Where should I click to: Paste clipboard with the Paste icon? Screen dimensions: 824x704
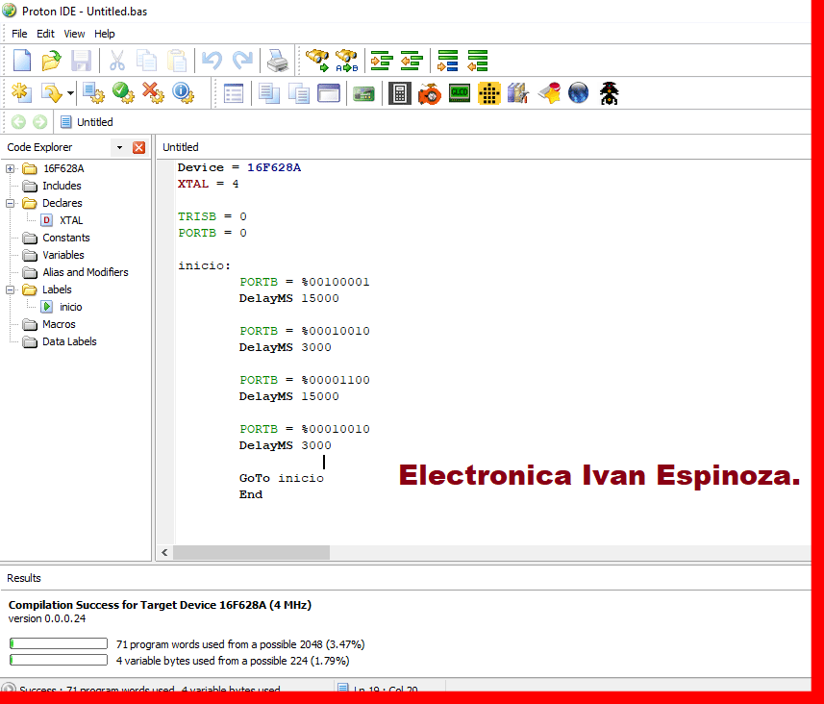(x=177, y=61)
